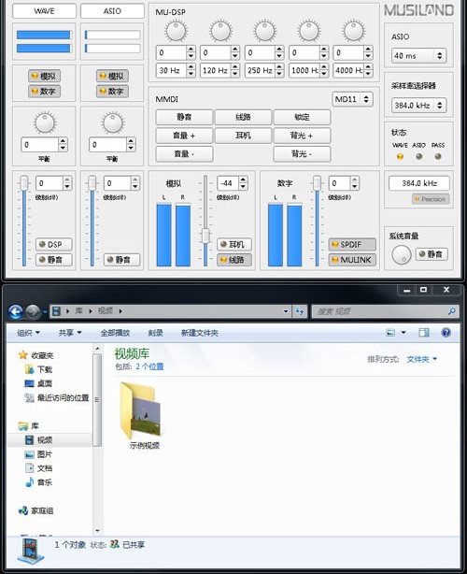
Task: Open the 384.0 kHz sample rate selector
Action: (x=418, y=106)
